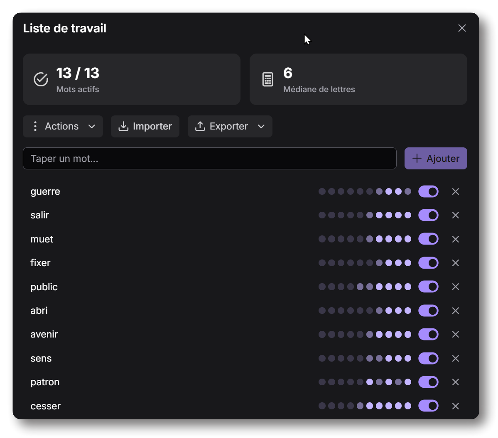The width and height of the screenshot is (498, 438).
Task: Remove 'public' from the list
Action: pyautogui.click(x=456, y=286)
